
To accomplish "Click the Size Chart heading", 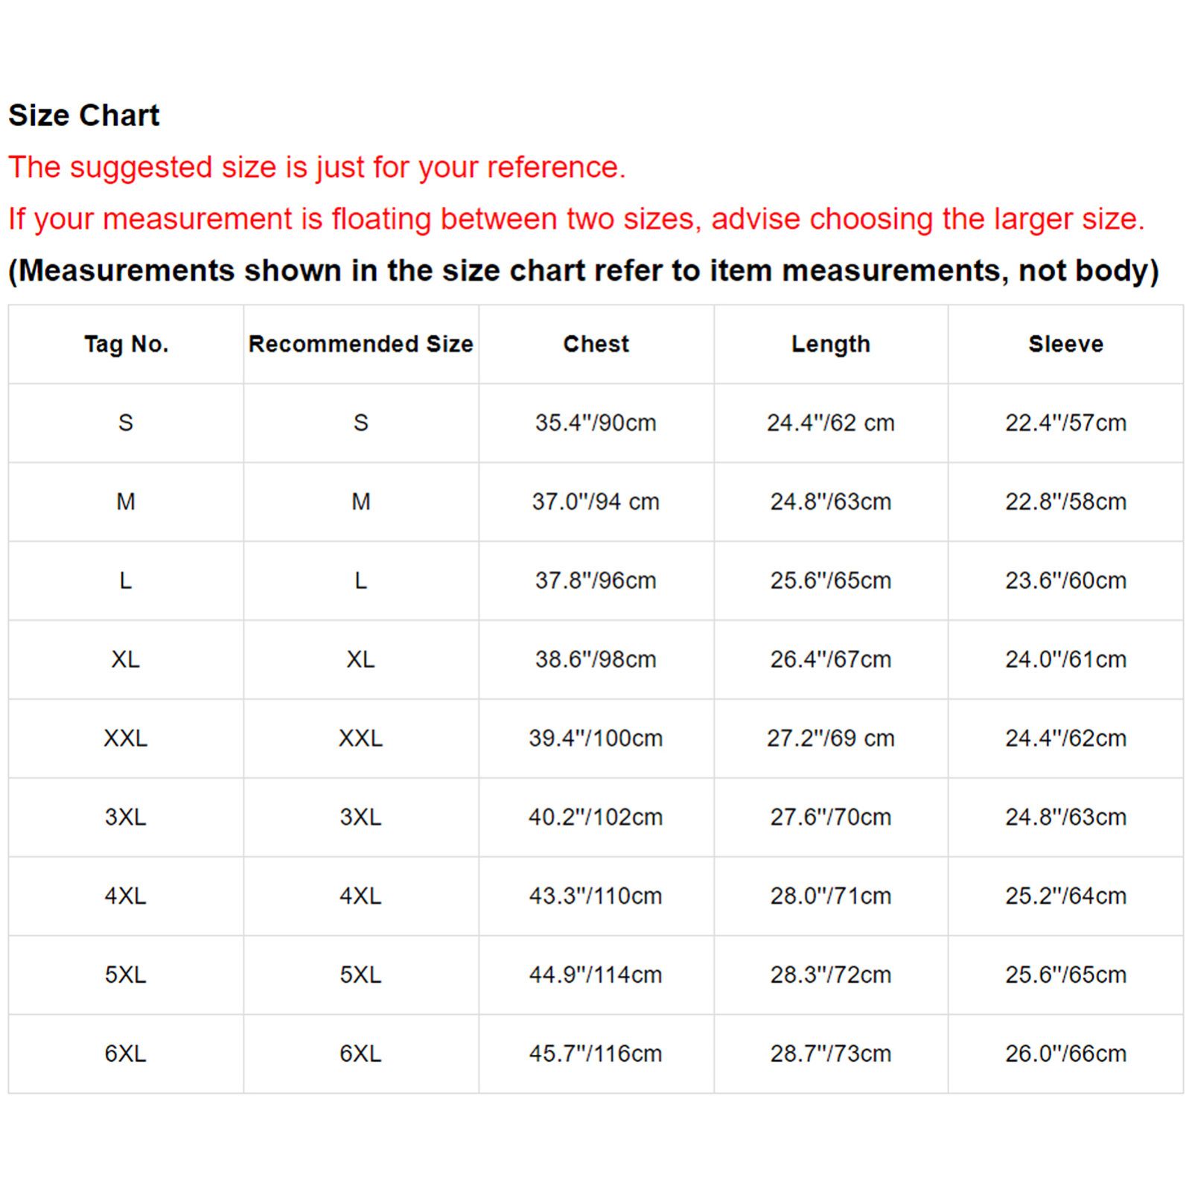I will click(84, 115).
